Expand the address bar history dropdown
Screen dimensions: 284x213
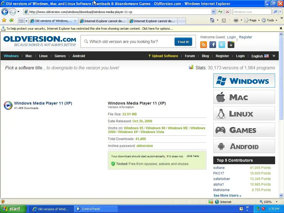(x=213, y=12)
